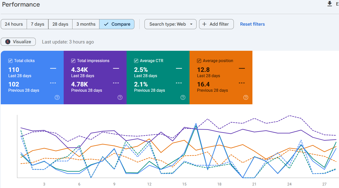Click help icon on Average position card

pyautogui.click(x=246, y=97)
